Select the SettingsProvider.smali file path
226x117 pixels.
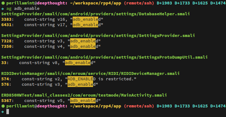98,36
